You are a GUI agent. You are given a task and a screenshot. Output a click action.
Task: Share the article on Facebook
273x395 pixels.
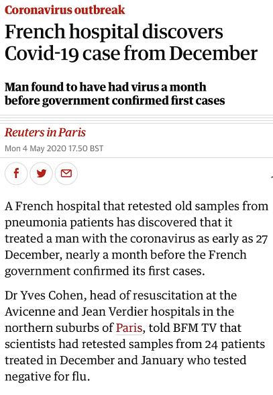pyautogui.click(x=16, y=173)
